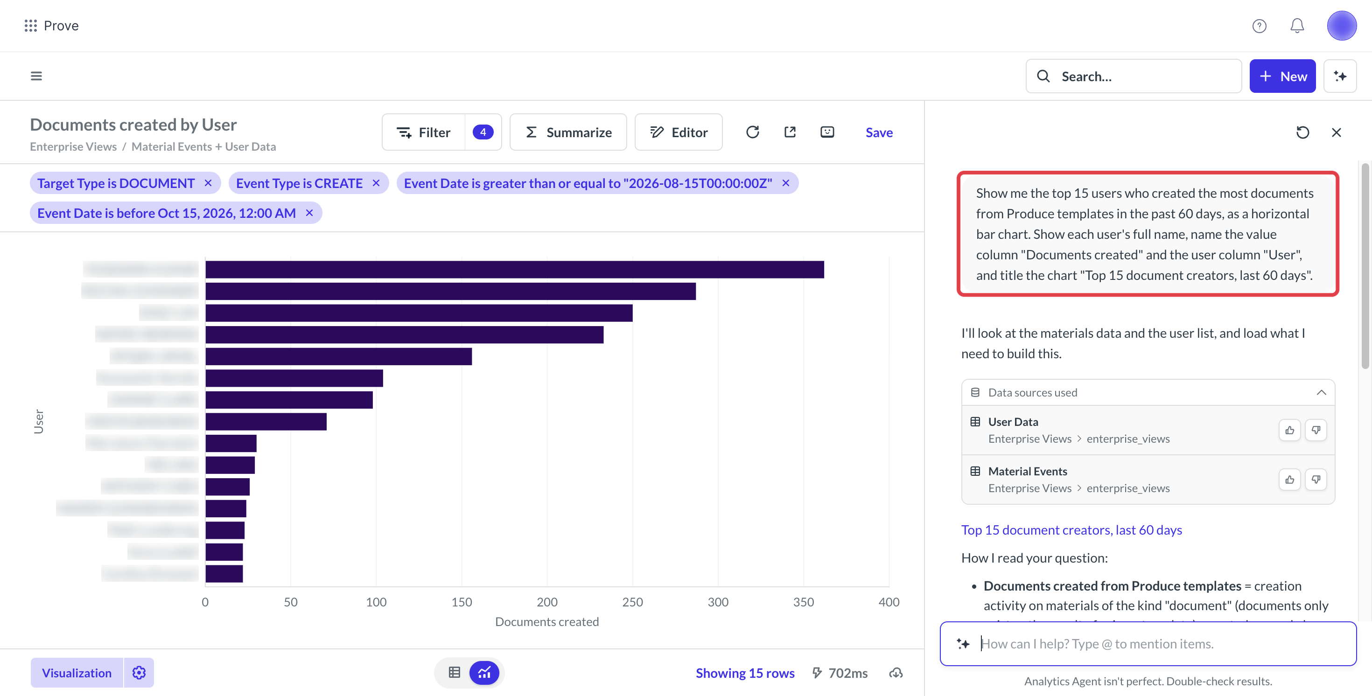
Task: Open the Editor
Action: [x=678, y=132]
